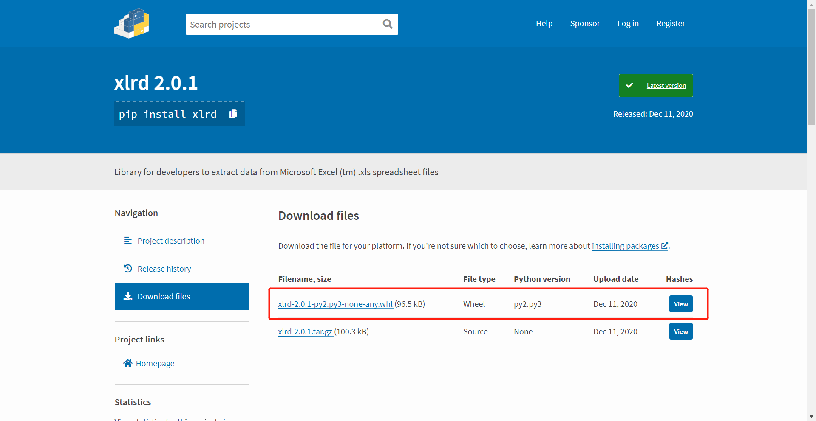Open the Help navigation item

544,23
